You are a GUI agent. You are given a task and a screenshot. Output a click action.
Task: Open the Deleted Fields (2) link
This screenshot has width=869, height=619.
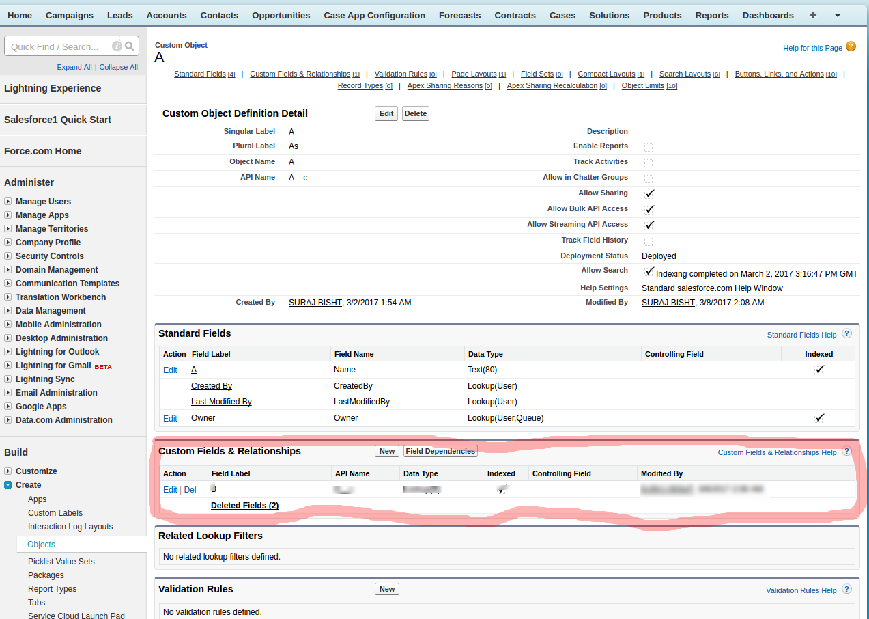(244, 506)
